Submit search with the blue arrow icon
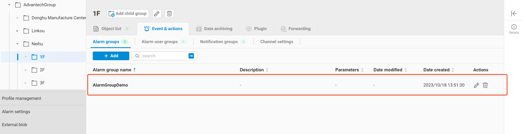Image resolution: width=523 pixels, height=134 pixels. coord(191,56)
